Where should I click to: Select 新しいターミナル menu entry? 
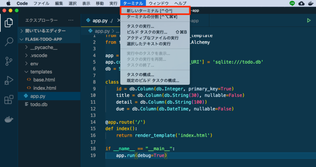[155, 10]
